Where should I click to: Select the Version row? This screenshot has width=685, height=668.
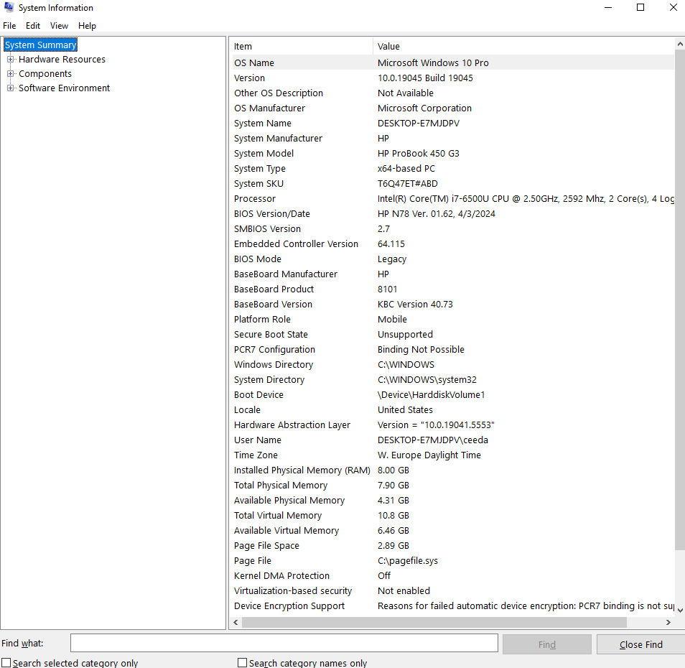point(452,78)
